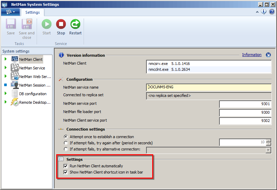
Task: Click the Settings section checklist icon
Action: click(61, 159)
